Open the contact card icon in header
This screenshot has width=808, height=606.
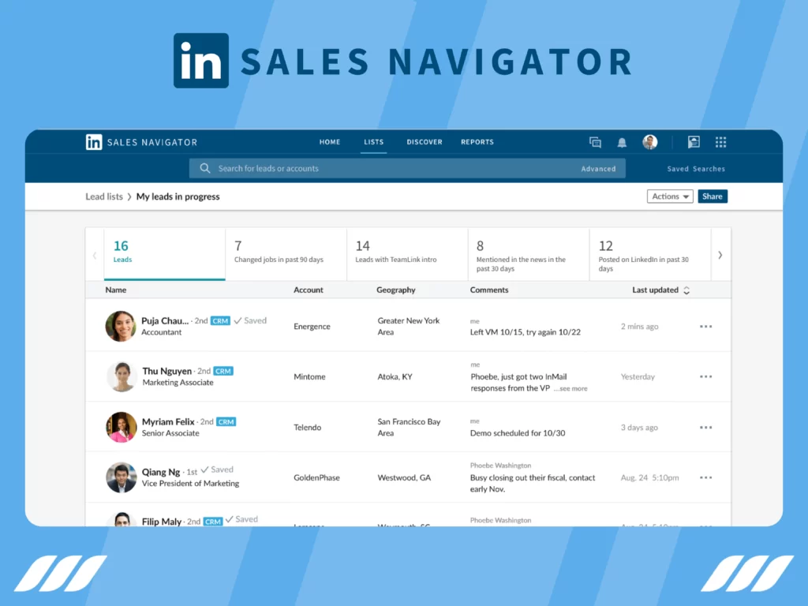(x=694, y=142)
